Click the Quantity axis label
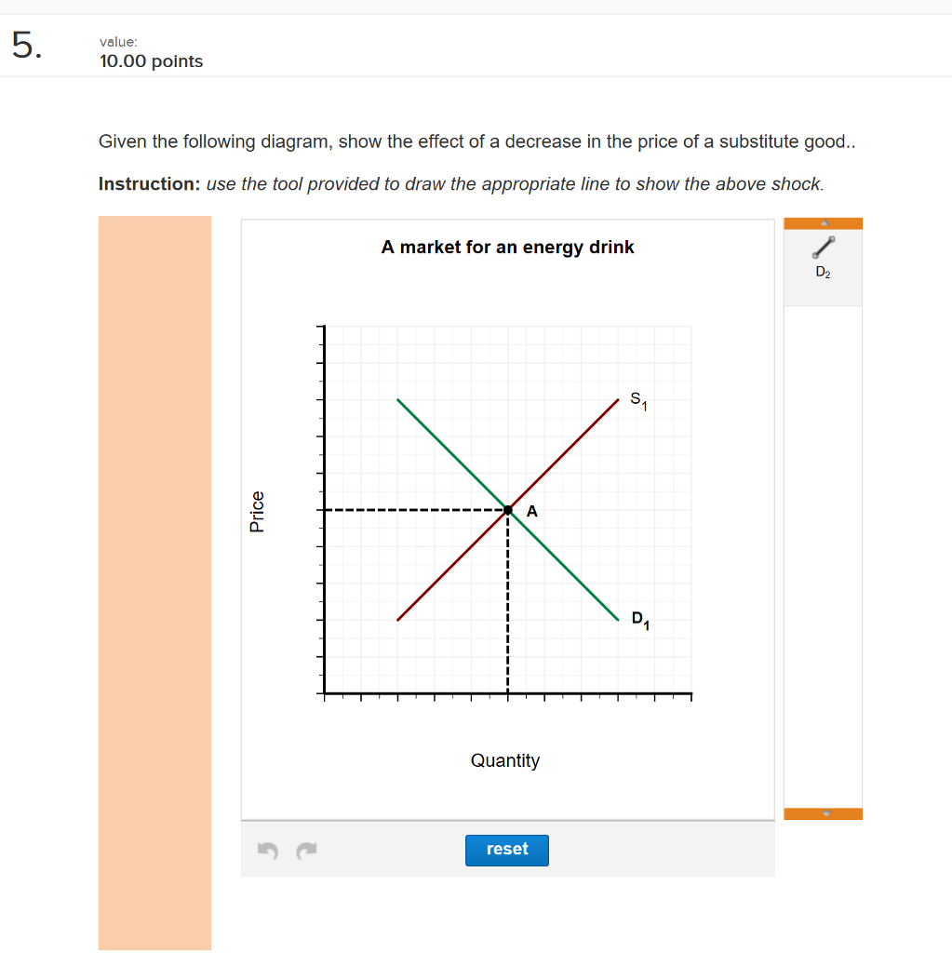The width and height of the screenshot is (952, 953). (x=505, y=760)
